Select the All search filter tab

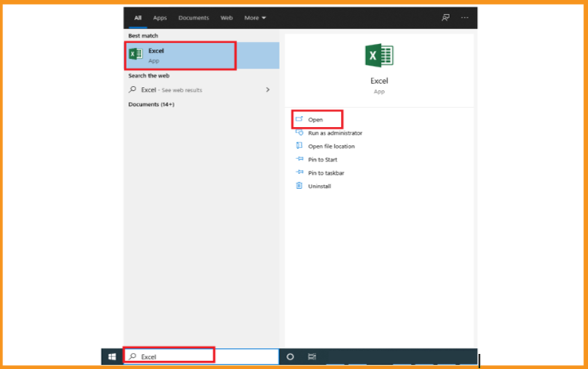click(x=138, y=18)
